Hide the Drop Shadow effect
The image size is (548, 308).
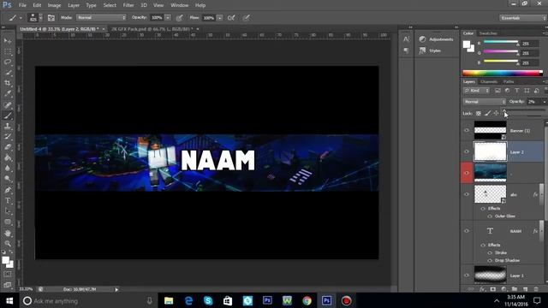[490, 260]
